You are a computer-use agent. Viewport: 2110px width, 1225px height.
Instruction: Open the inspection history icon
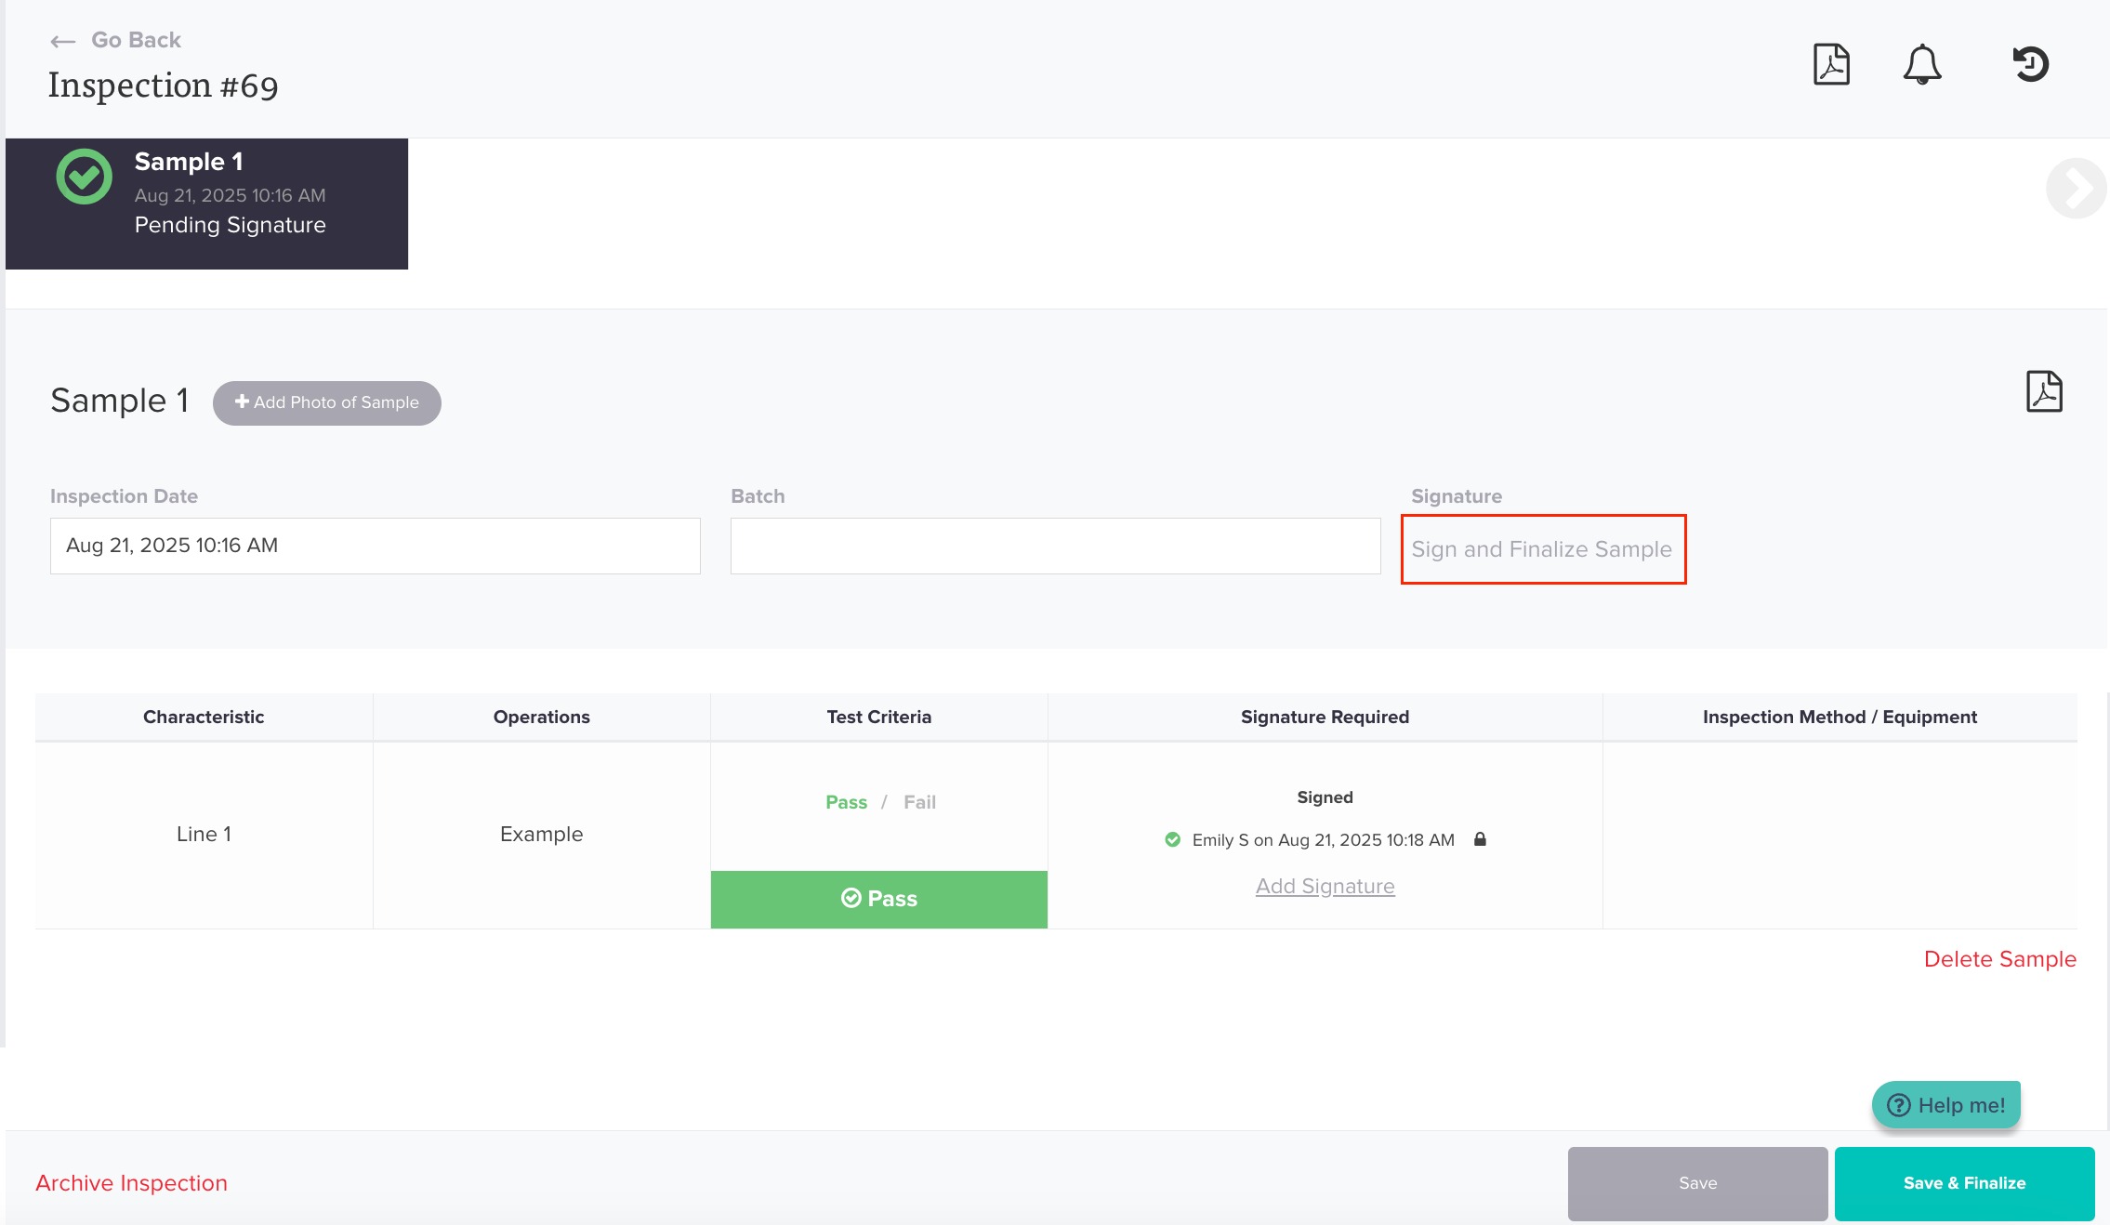click(2030, 64)
